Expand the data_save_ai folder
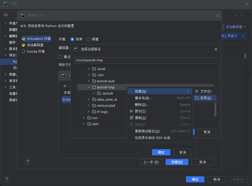Screen dimensions: 252x186 click(89, 99)
